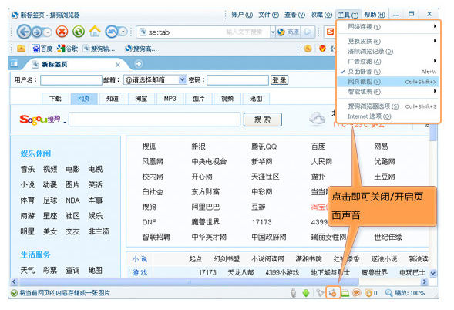Select 清除浏览记录 menu item

click(388, 51)
